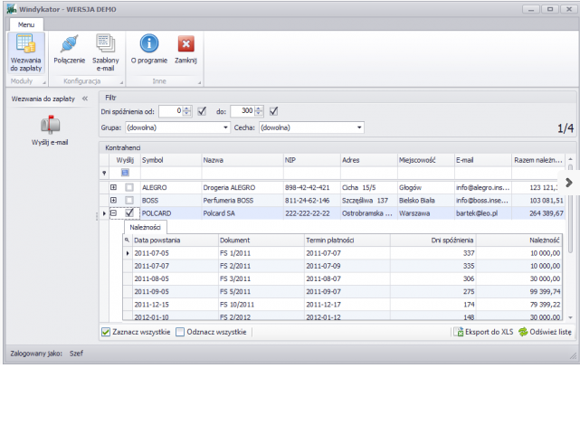Check the Wyślij box for BOSS
Image resolution: width=580 pixels, height=434 pixels.
129,201
